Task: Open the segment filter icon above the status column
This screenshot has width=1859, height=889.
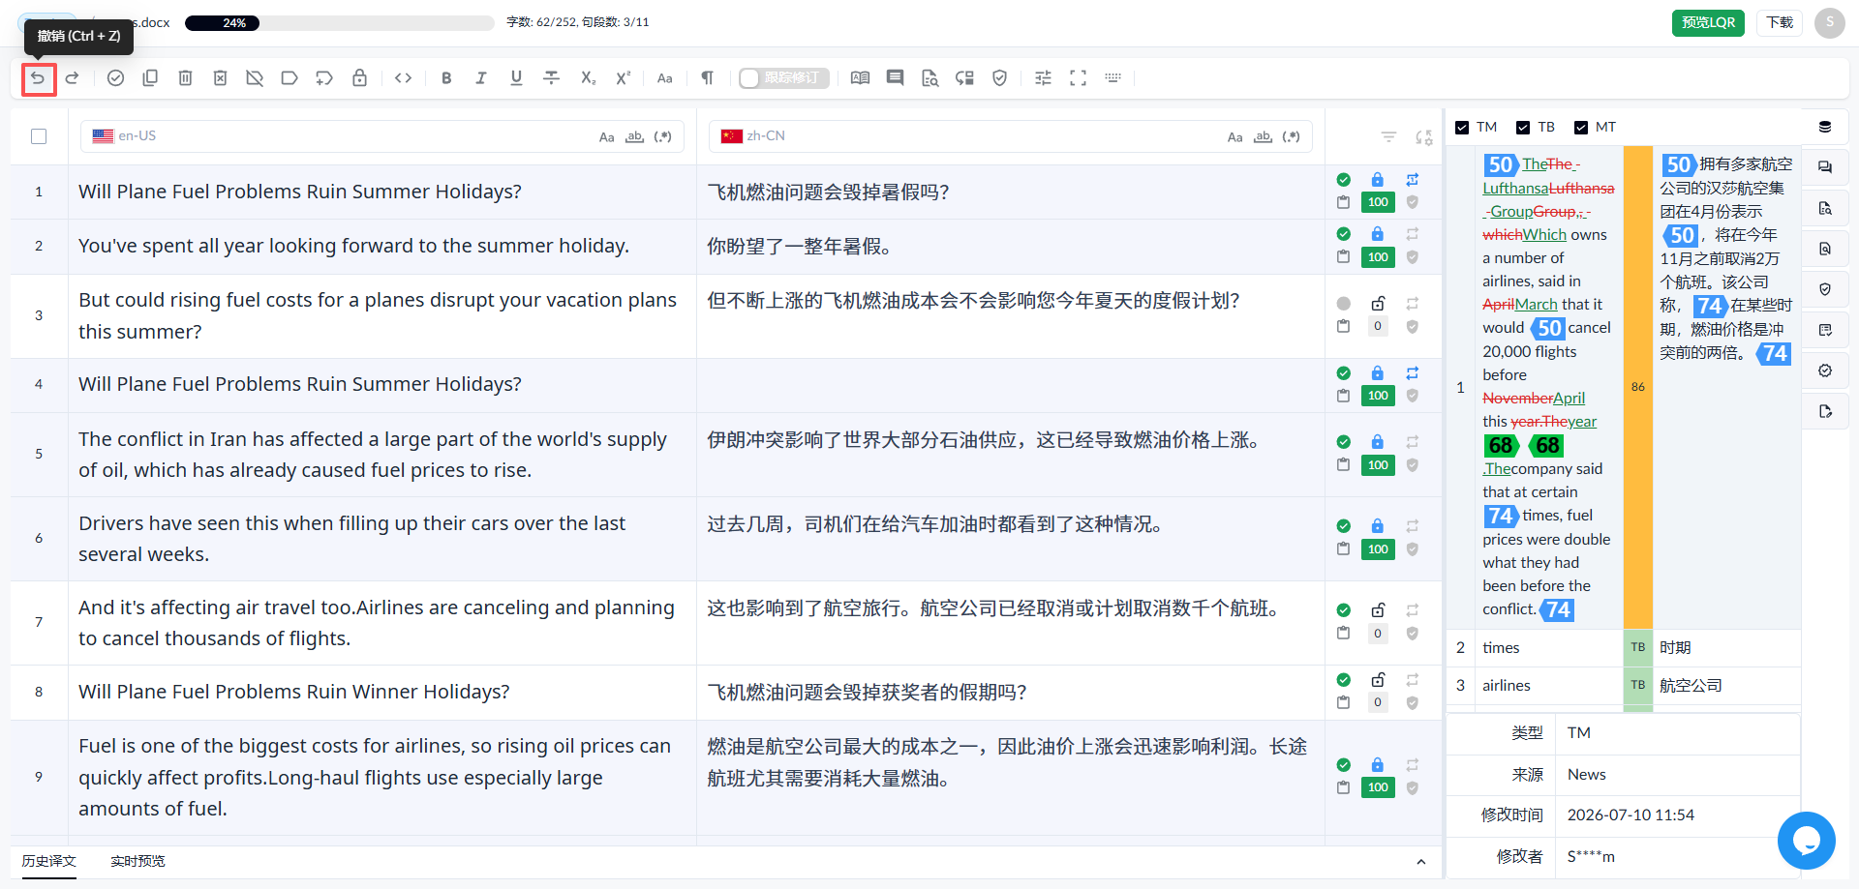Action: [x=1388, y=137]
